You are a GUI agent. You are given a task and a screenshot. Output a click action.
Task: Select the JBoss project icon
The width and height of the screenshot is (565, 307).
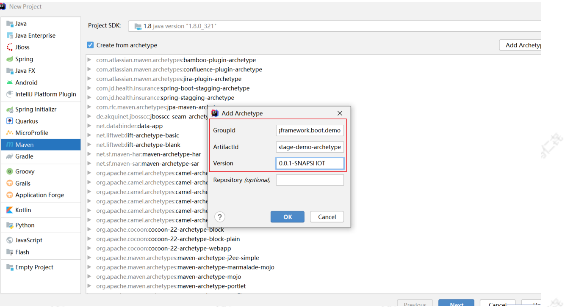point(9,47)
